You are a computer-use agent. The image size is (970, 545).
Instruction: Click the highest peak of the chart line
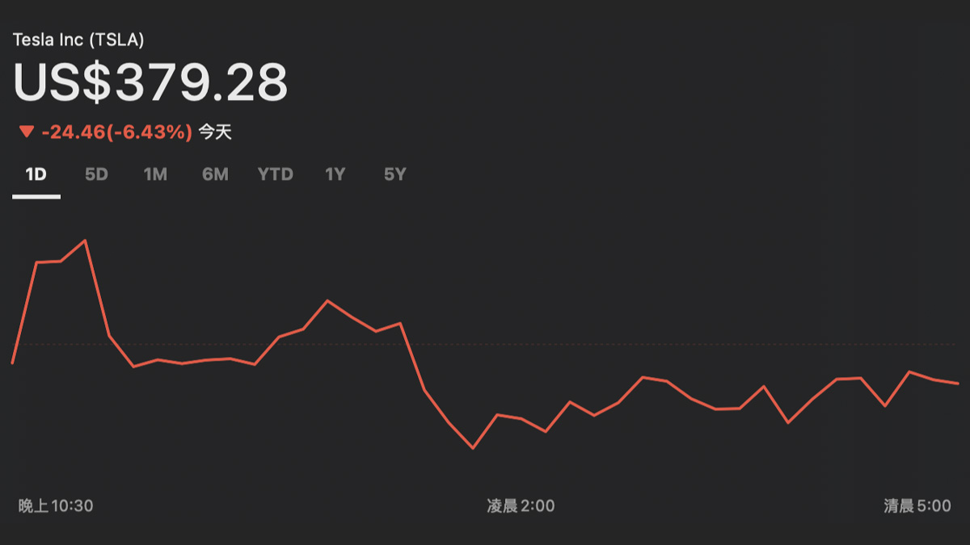pos(85,241)
